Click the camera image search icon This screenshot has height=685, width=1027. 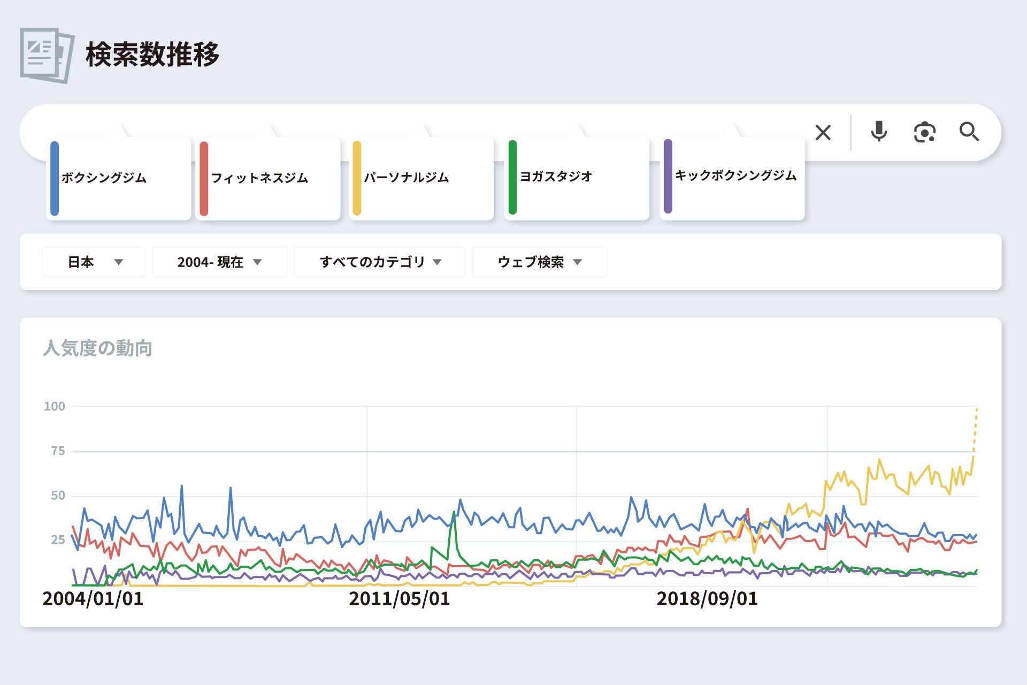point(924,132)
